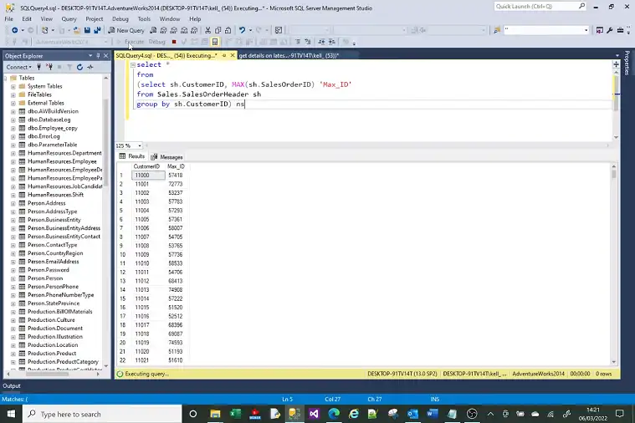Select the Max_ID cell 72773
Screen dimensions: 635x423
(176, 184)
